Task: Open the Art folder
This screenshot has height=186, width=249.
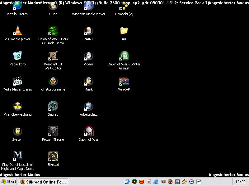Action: tap(124, 31)
